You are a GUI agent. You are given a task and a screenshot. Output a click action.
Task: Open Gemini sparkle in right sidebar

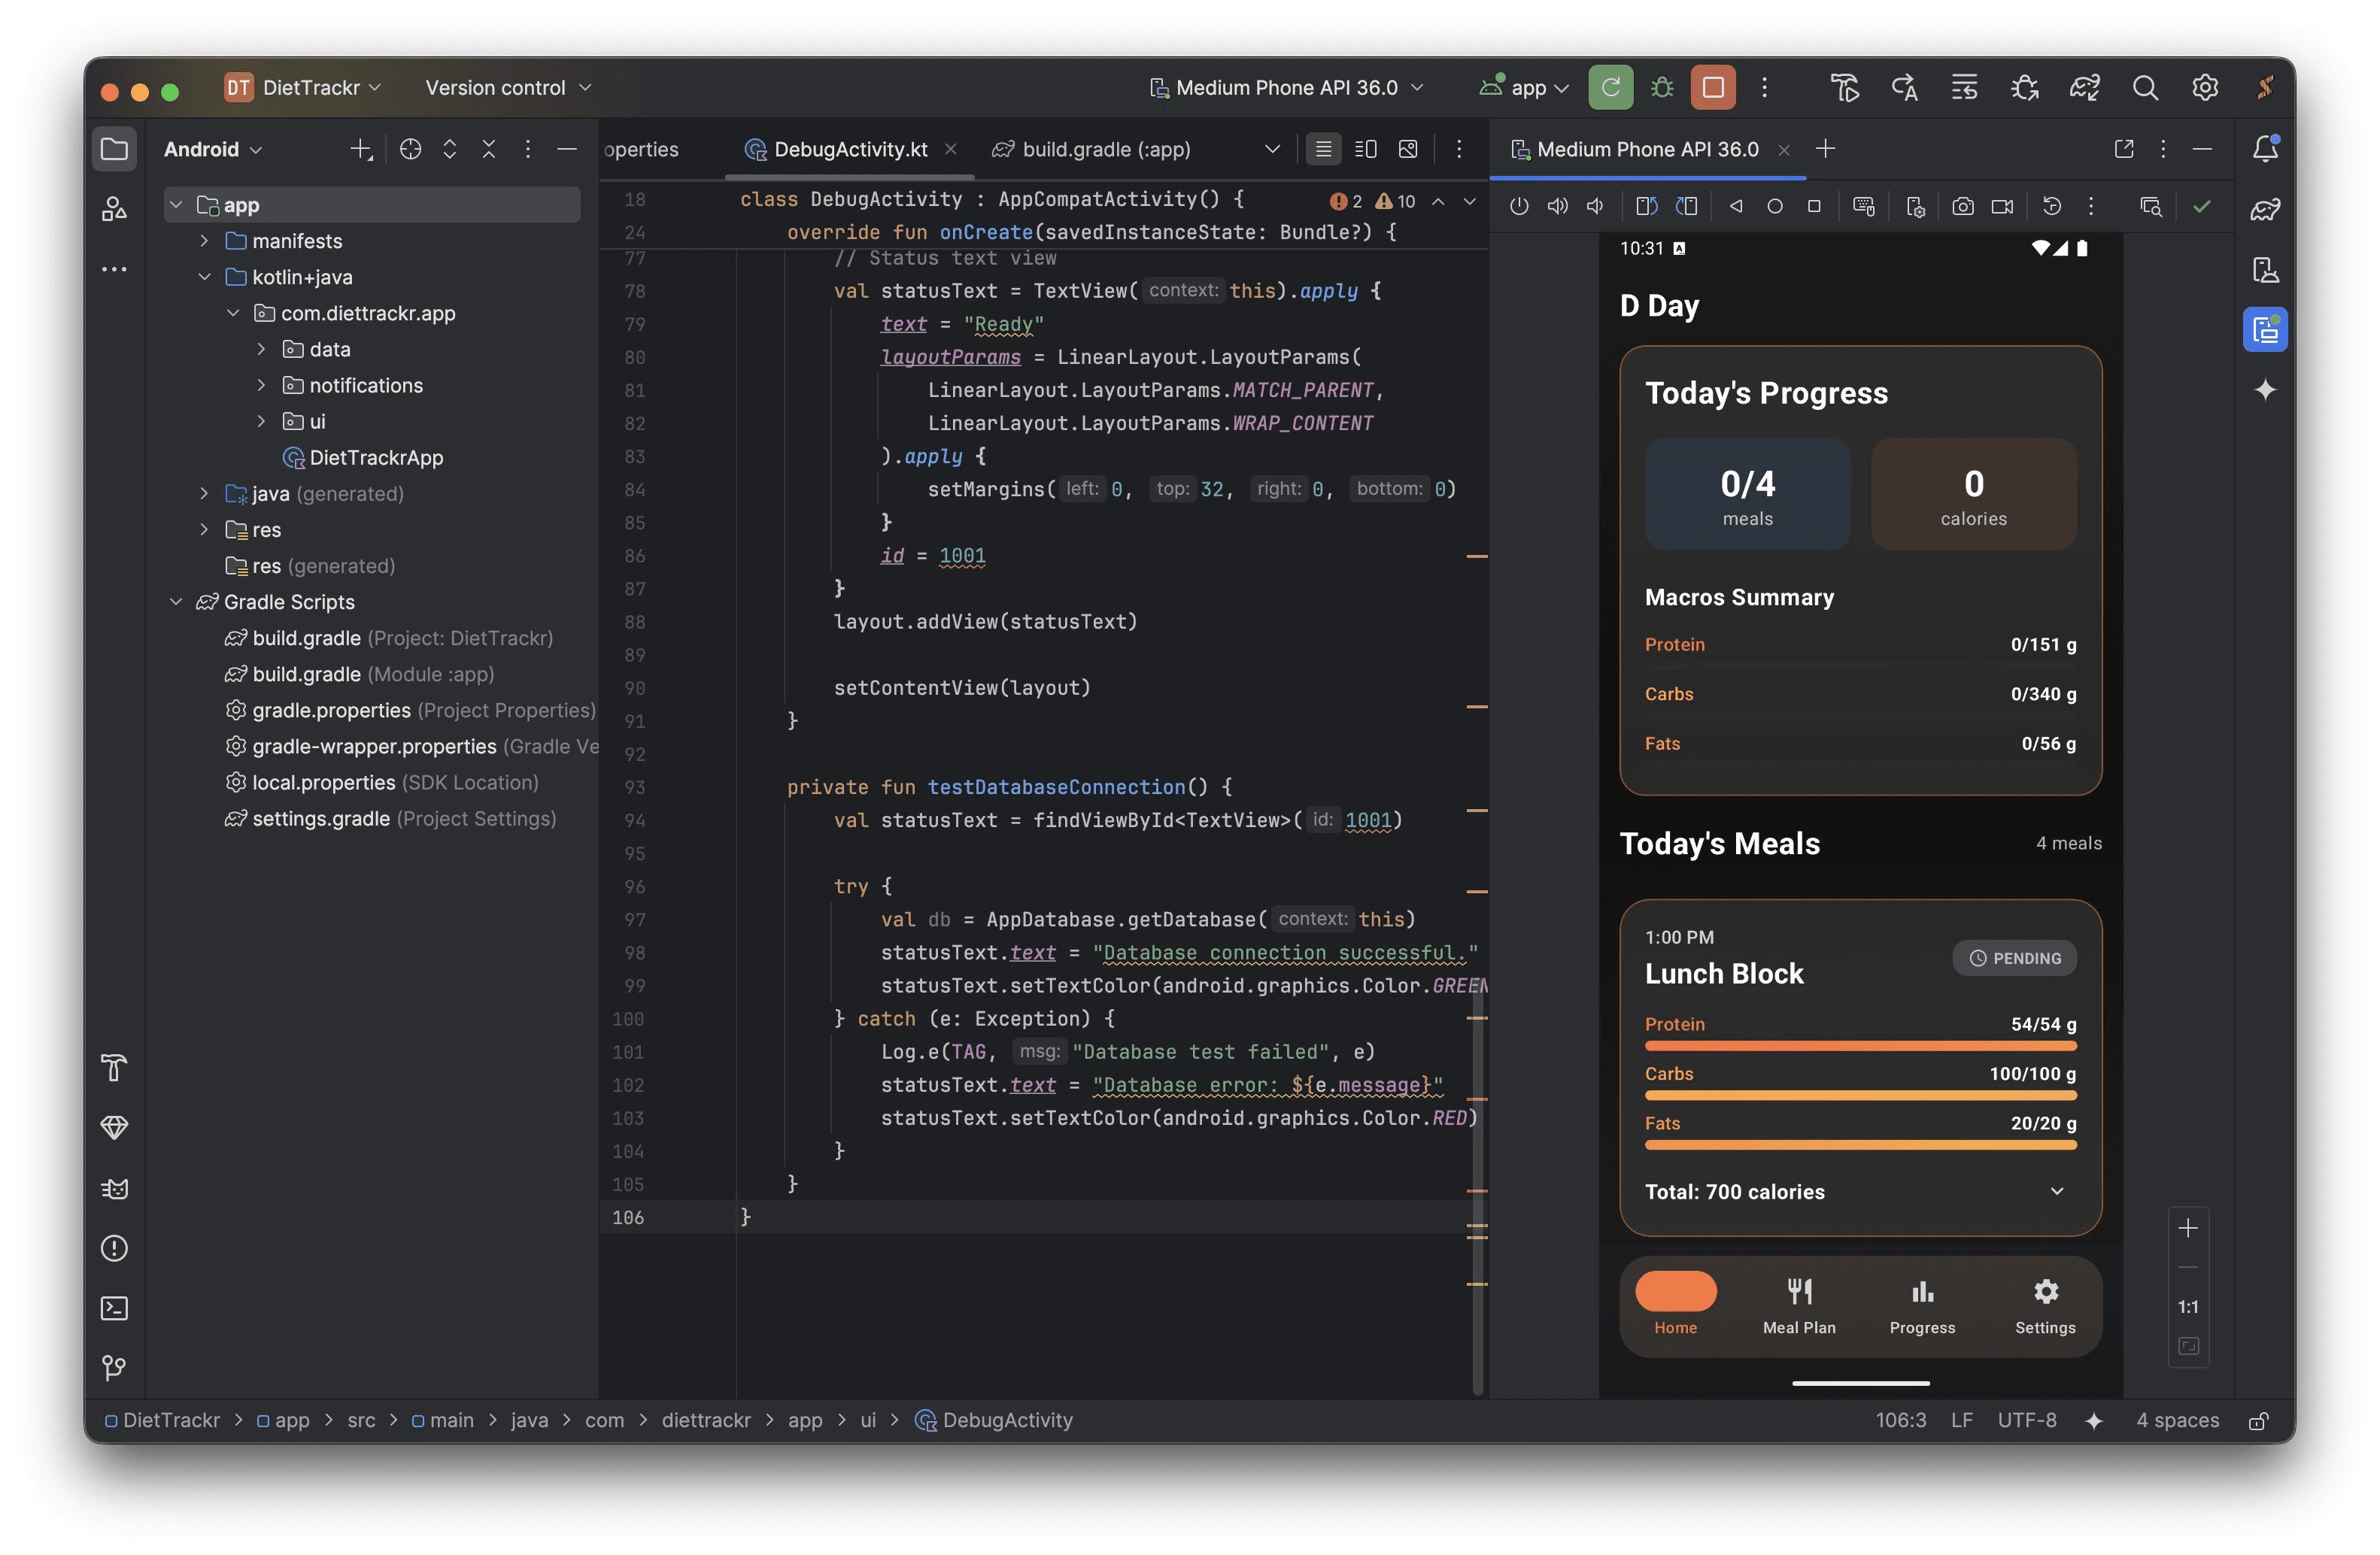(x=2265, y=389)
